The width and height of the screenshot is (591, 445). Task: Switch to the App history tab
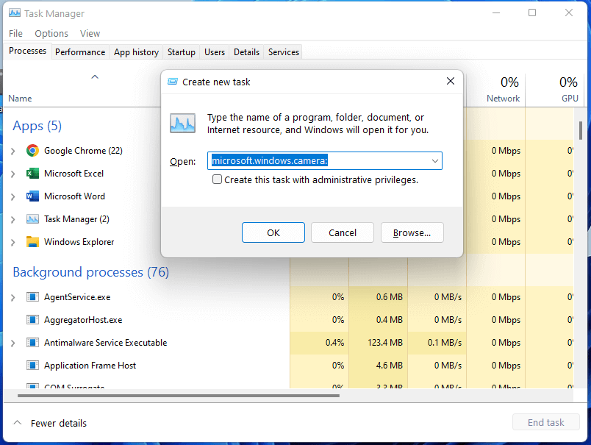[137, 52]
